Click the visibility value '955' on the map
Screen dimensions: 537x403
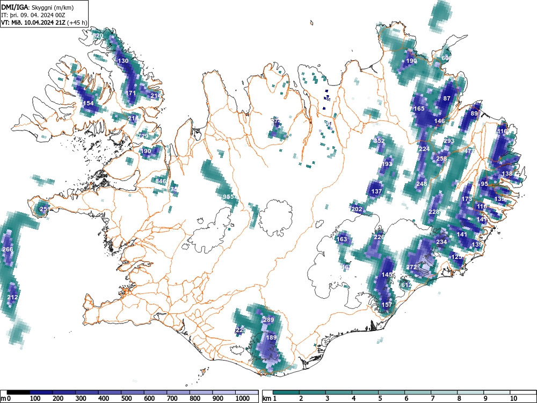tap(229, 196)
